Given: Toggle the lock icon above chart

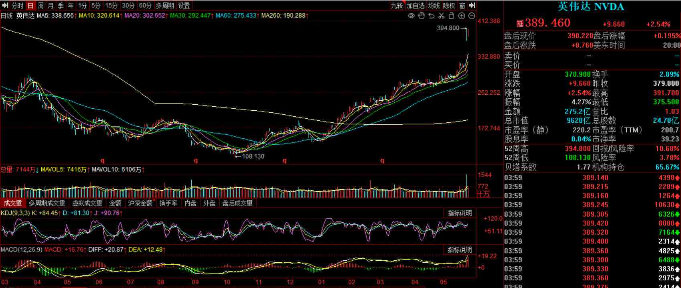Looking at the screenshot, I should pyautogui.click(x=451, y=16).
